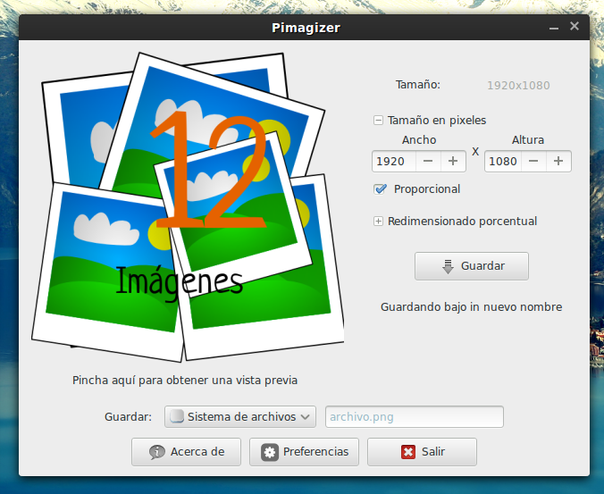
Task: Decrease Altura height with minus button
Action: tap(534, 162)
